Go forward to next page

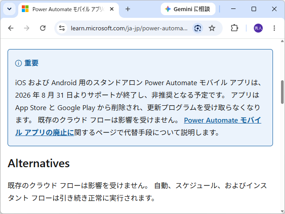(27, 28)
